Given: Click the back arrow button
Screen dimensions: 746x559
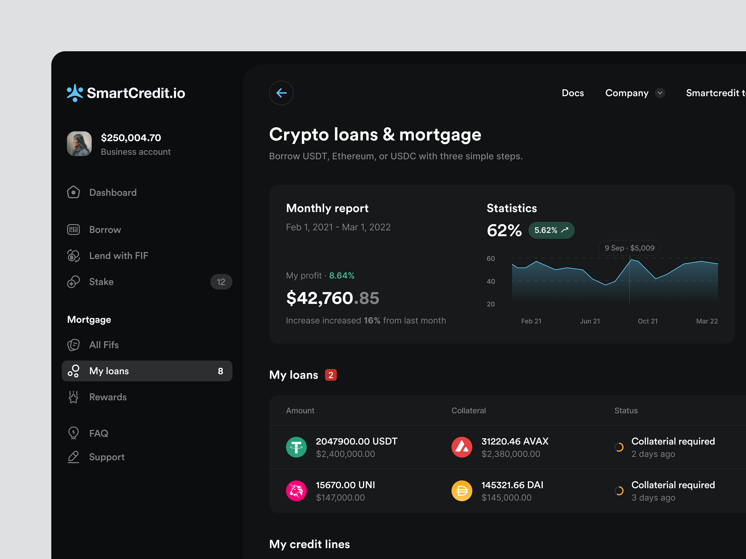Looking at the screenshot, I should [x=281, y=93].
